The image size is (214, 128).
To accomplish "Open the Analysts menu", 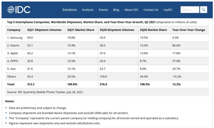I will [x=88, y=10].
